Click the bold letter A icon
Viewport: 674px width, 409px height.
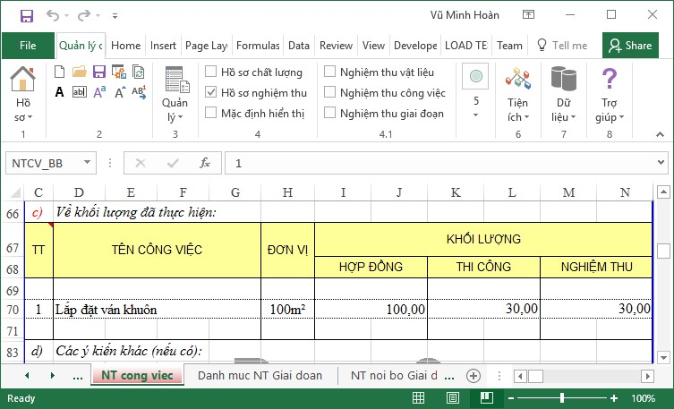click(x=59, y=92)
